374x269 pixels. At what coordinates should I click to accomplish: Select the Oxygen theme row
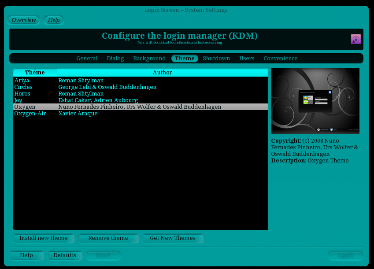[141, 107]
